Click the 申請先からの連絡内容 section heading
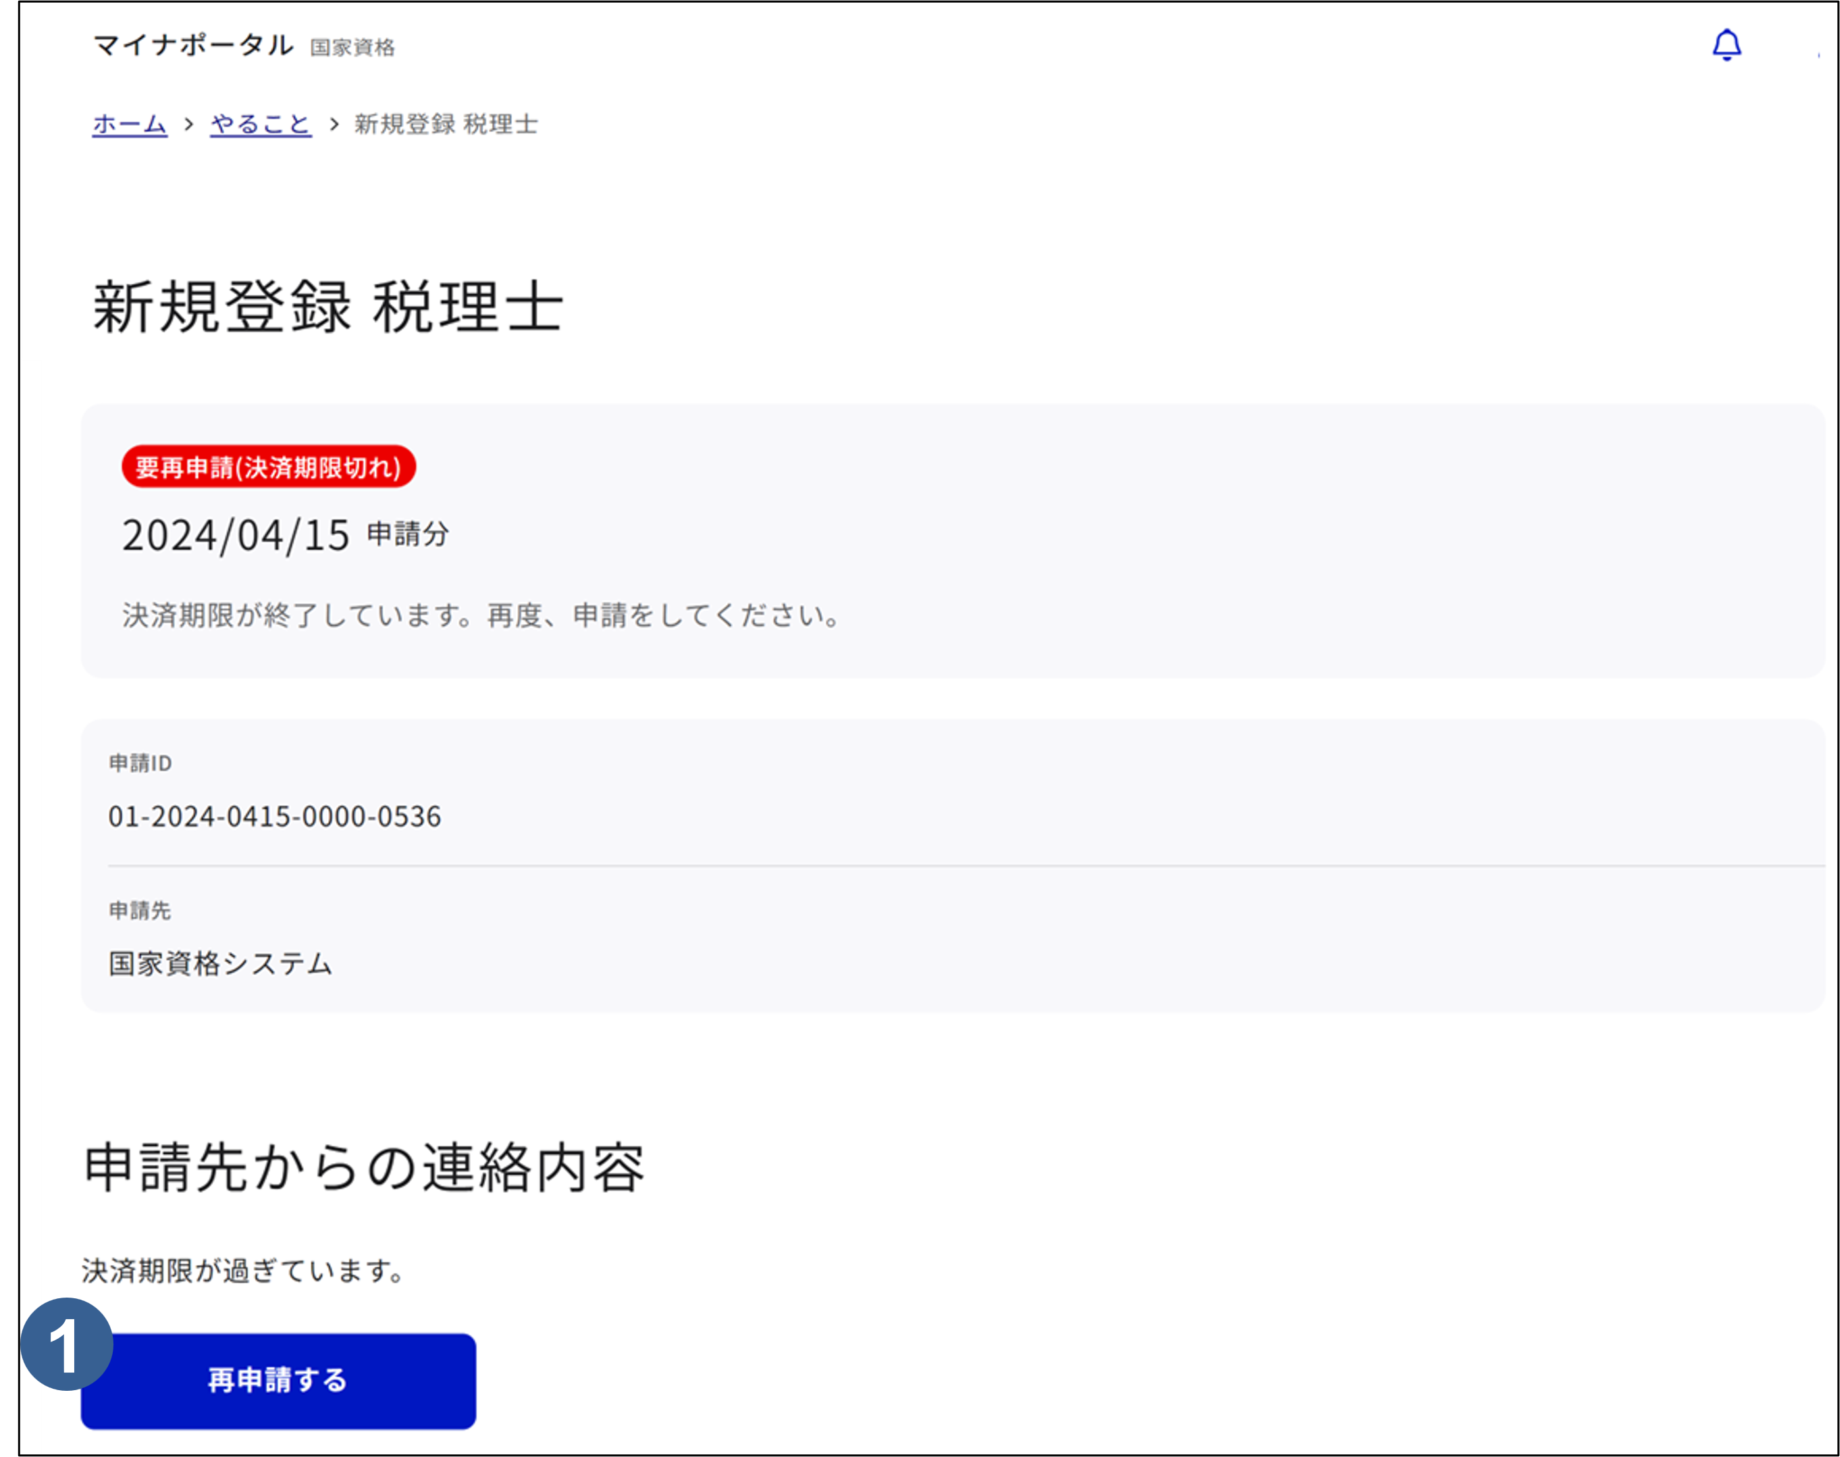Screen dimensions: 1840x1457 [x=364, y=1167]
